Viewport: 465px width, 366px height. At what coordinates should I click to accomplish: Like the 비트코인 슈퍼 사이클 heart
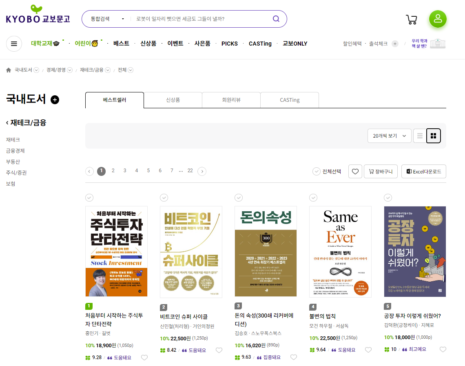(x=219, y=350)
